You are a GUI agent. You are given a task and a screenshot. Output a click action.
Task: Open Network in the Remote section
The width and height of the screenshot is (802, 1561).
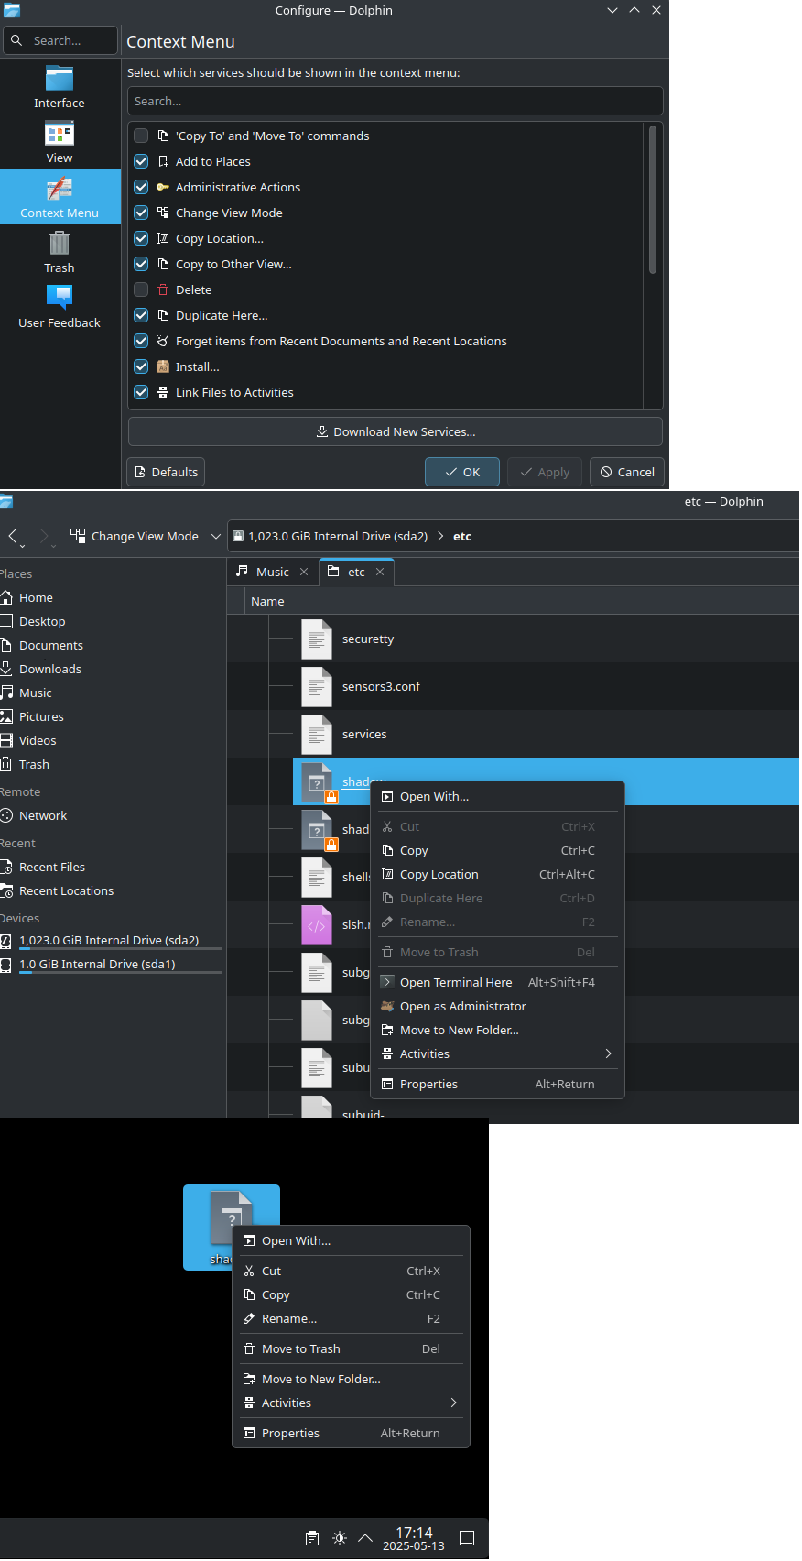click(43, 815)
